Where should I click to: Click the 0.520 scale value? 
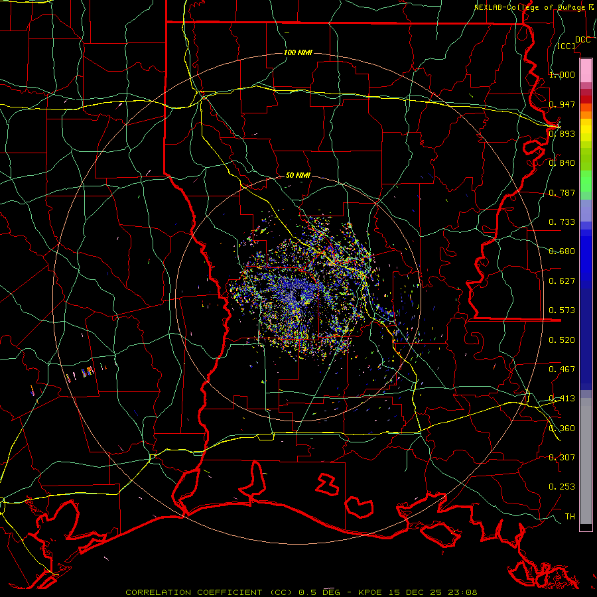coord(562,340)
